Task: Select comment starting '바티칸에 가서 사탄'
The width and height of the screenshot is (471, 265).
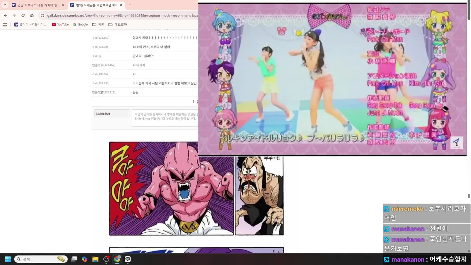Action: pos(165,83)
